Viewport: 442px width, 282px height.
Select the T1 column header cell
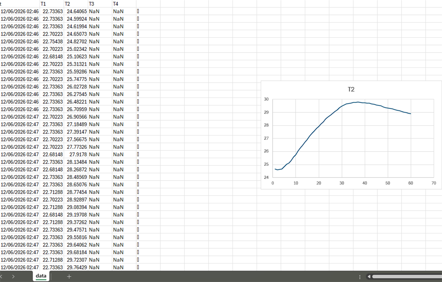(x=52, y=4)
